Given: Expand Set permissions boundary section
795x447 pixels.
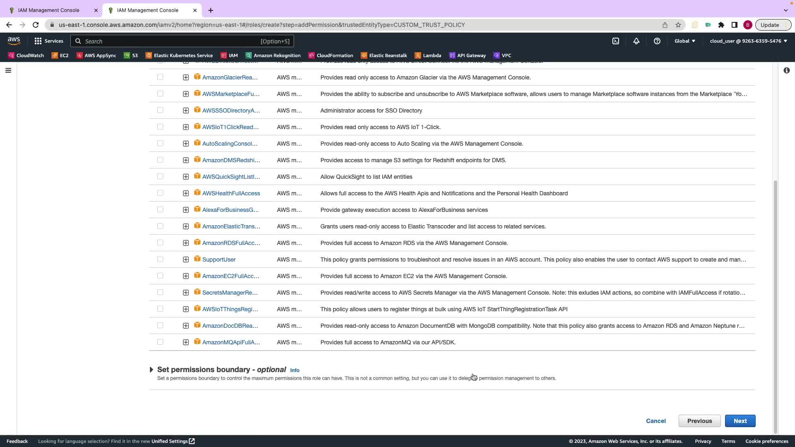Looking at the screenshot, I should [x=152, y=370].
